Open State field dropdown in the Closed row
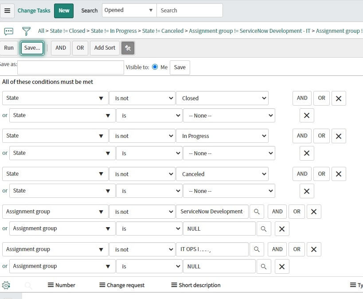 coord(55,98)
